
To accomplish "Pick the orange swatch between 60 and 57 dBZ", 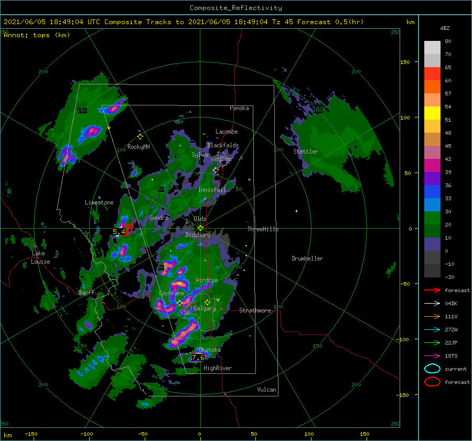I will 432,87.
